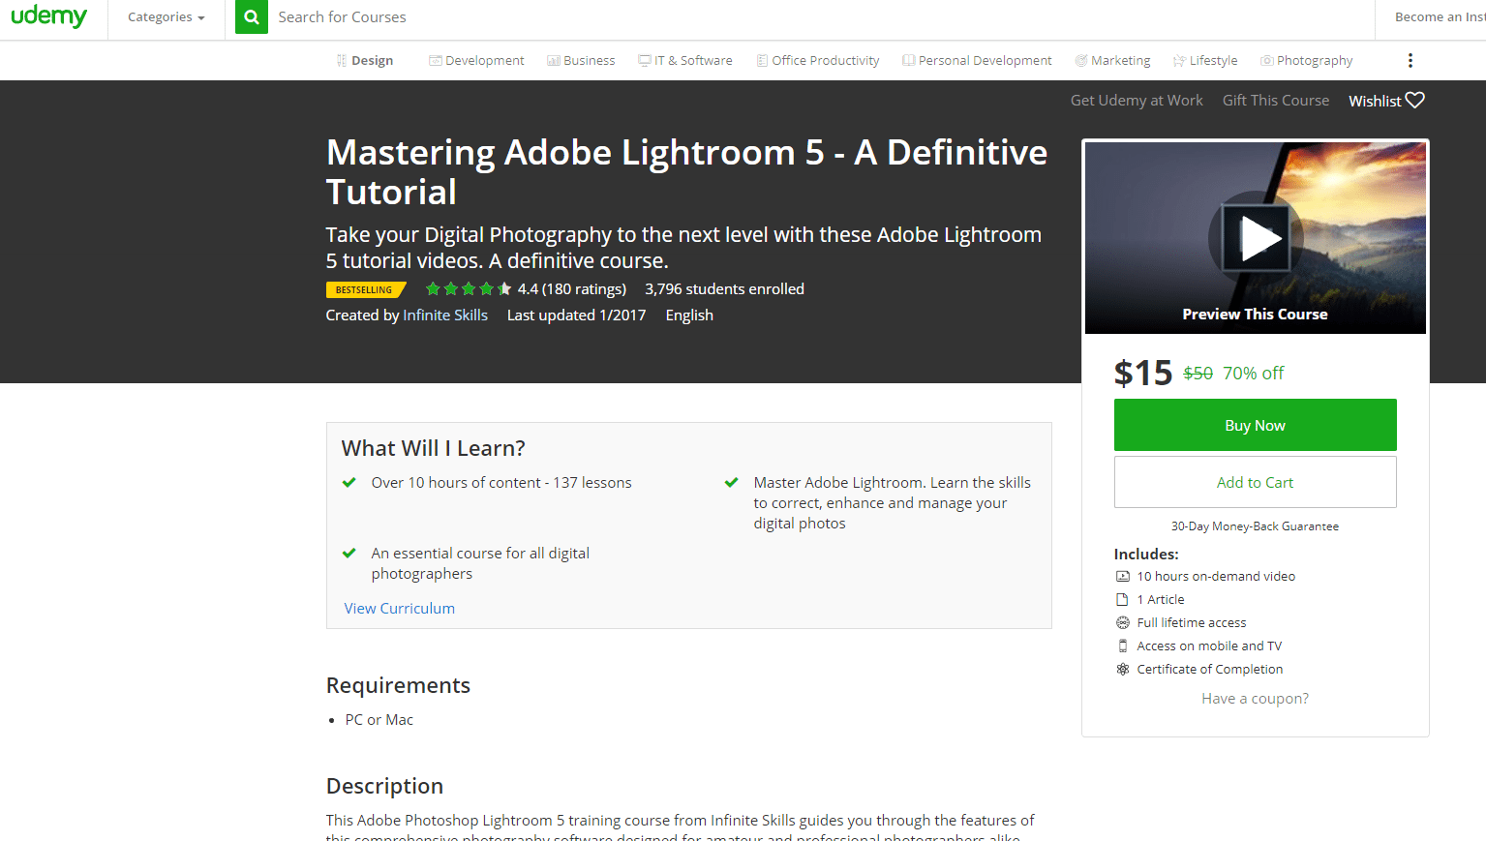Click the five-star rating icons
Image resolution: width=1486 pixels, height=841 pixels.
[469, 288]
